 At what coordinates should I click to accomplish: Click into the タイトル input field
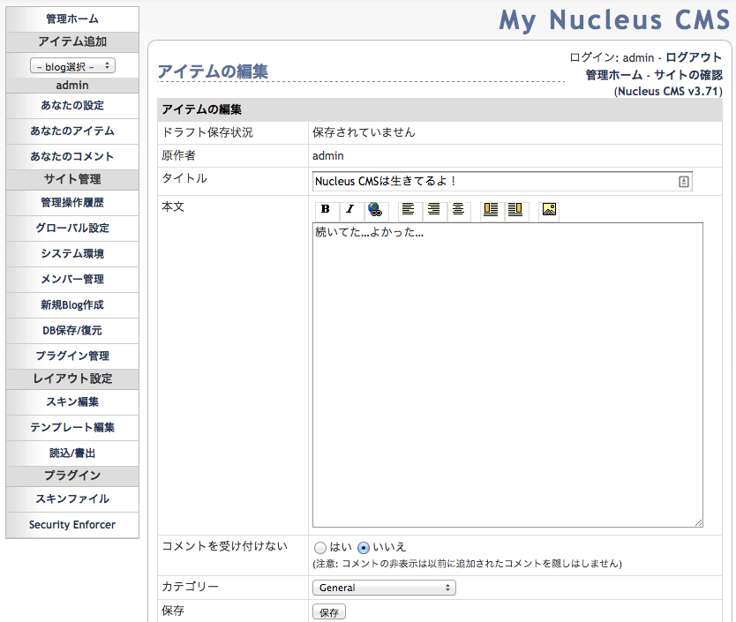[494, 182]
